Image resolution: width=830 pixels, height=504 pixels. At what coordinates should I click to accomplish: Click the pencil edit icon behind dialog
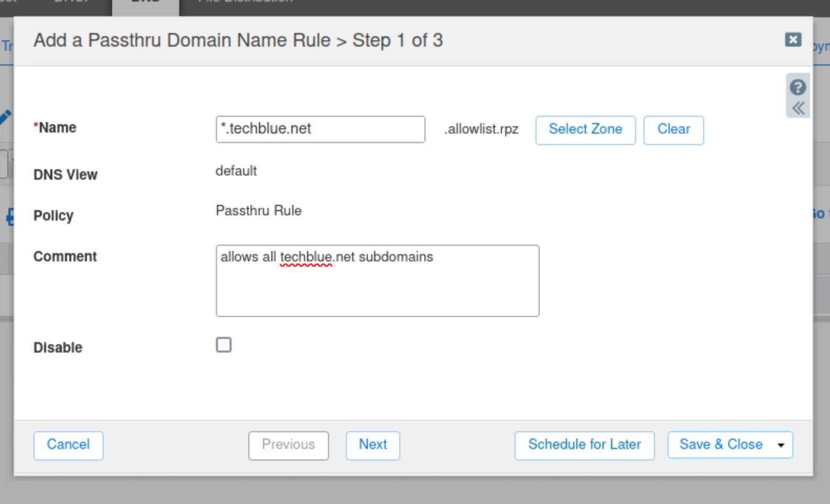click(x=5, y=116)
